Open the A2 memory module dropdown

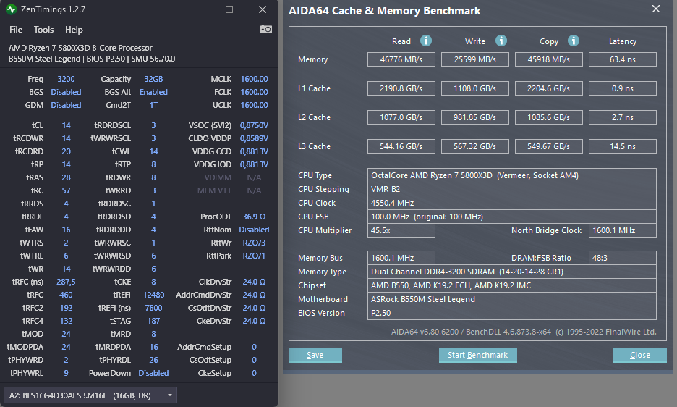[90, 395]
